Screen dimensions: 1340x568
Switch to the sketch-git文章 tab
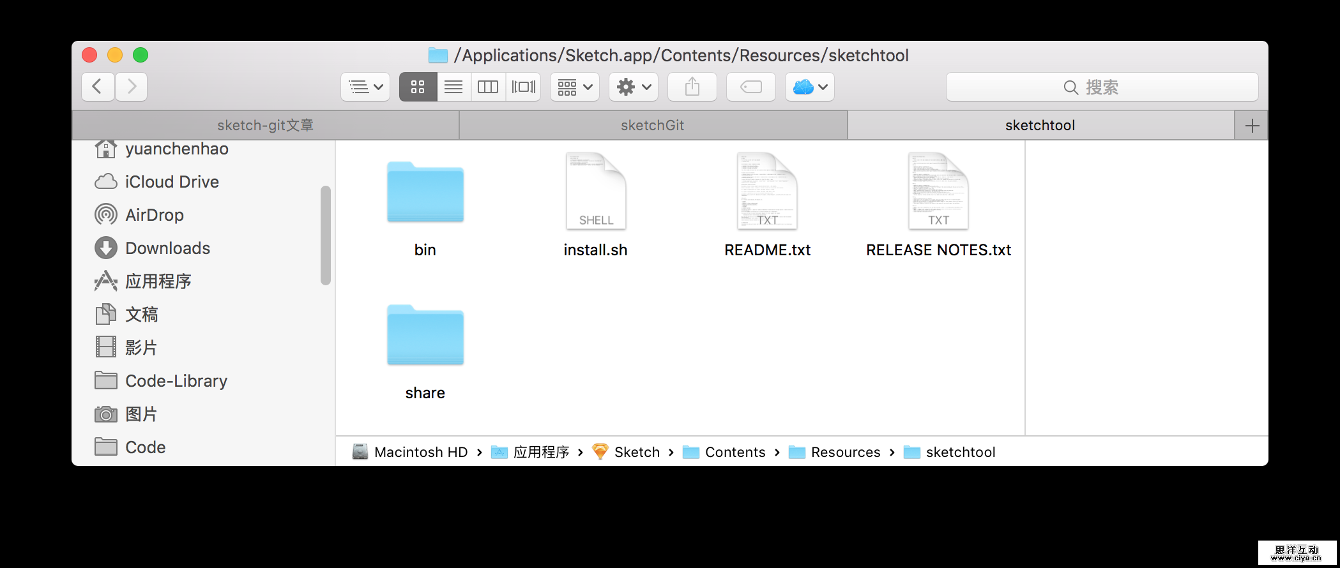[265, 125]
